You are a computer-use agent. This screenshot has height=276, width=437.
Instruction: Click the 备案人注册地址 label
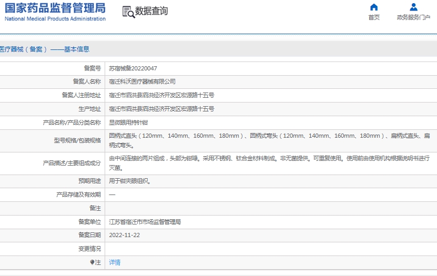pyautogui.click(x=81, y=95)
